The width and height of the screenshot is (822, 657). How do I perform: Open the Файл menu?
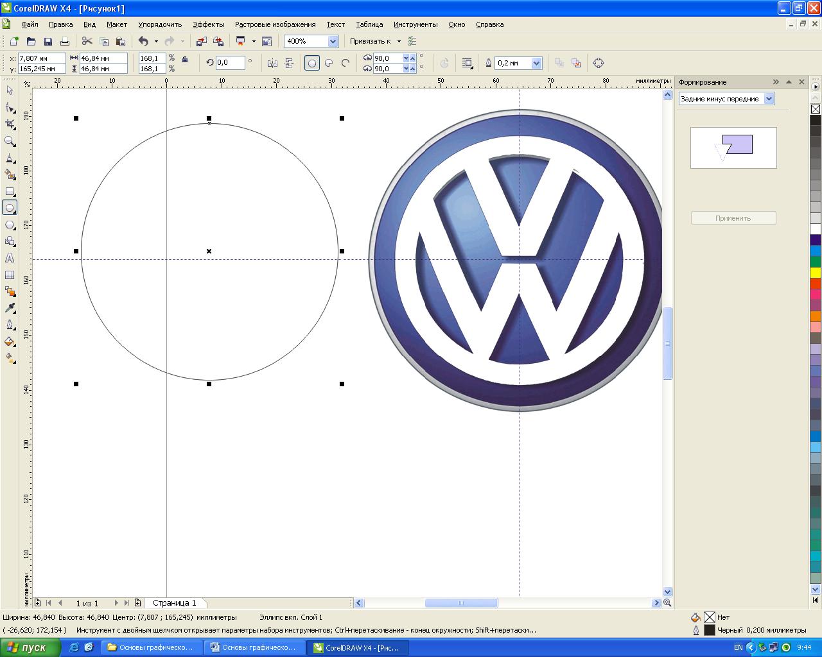tap(30, 24)
